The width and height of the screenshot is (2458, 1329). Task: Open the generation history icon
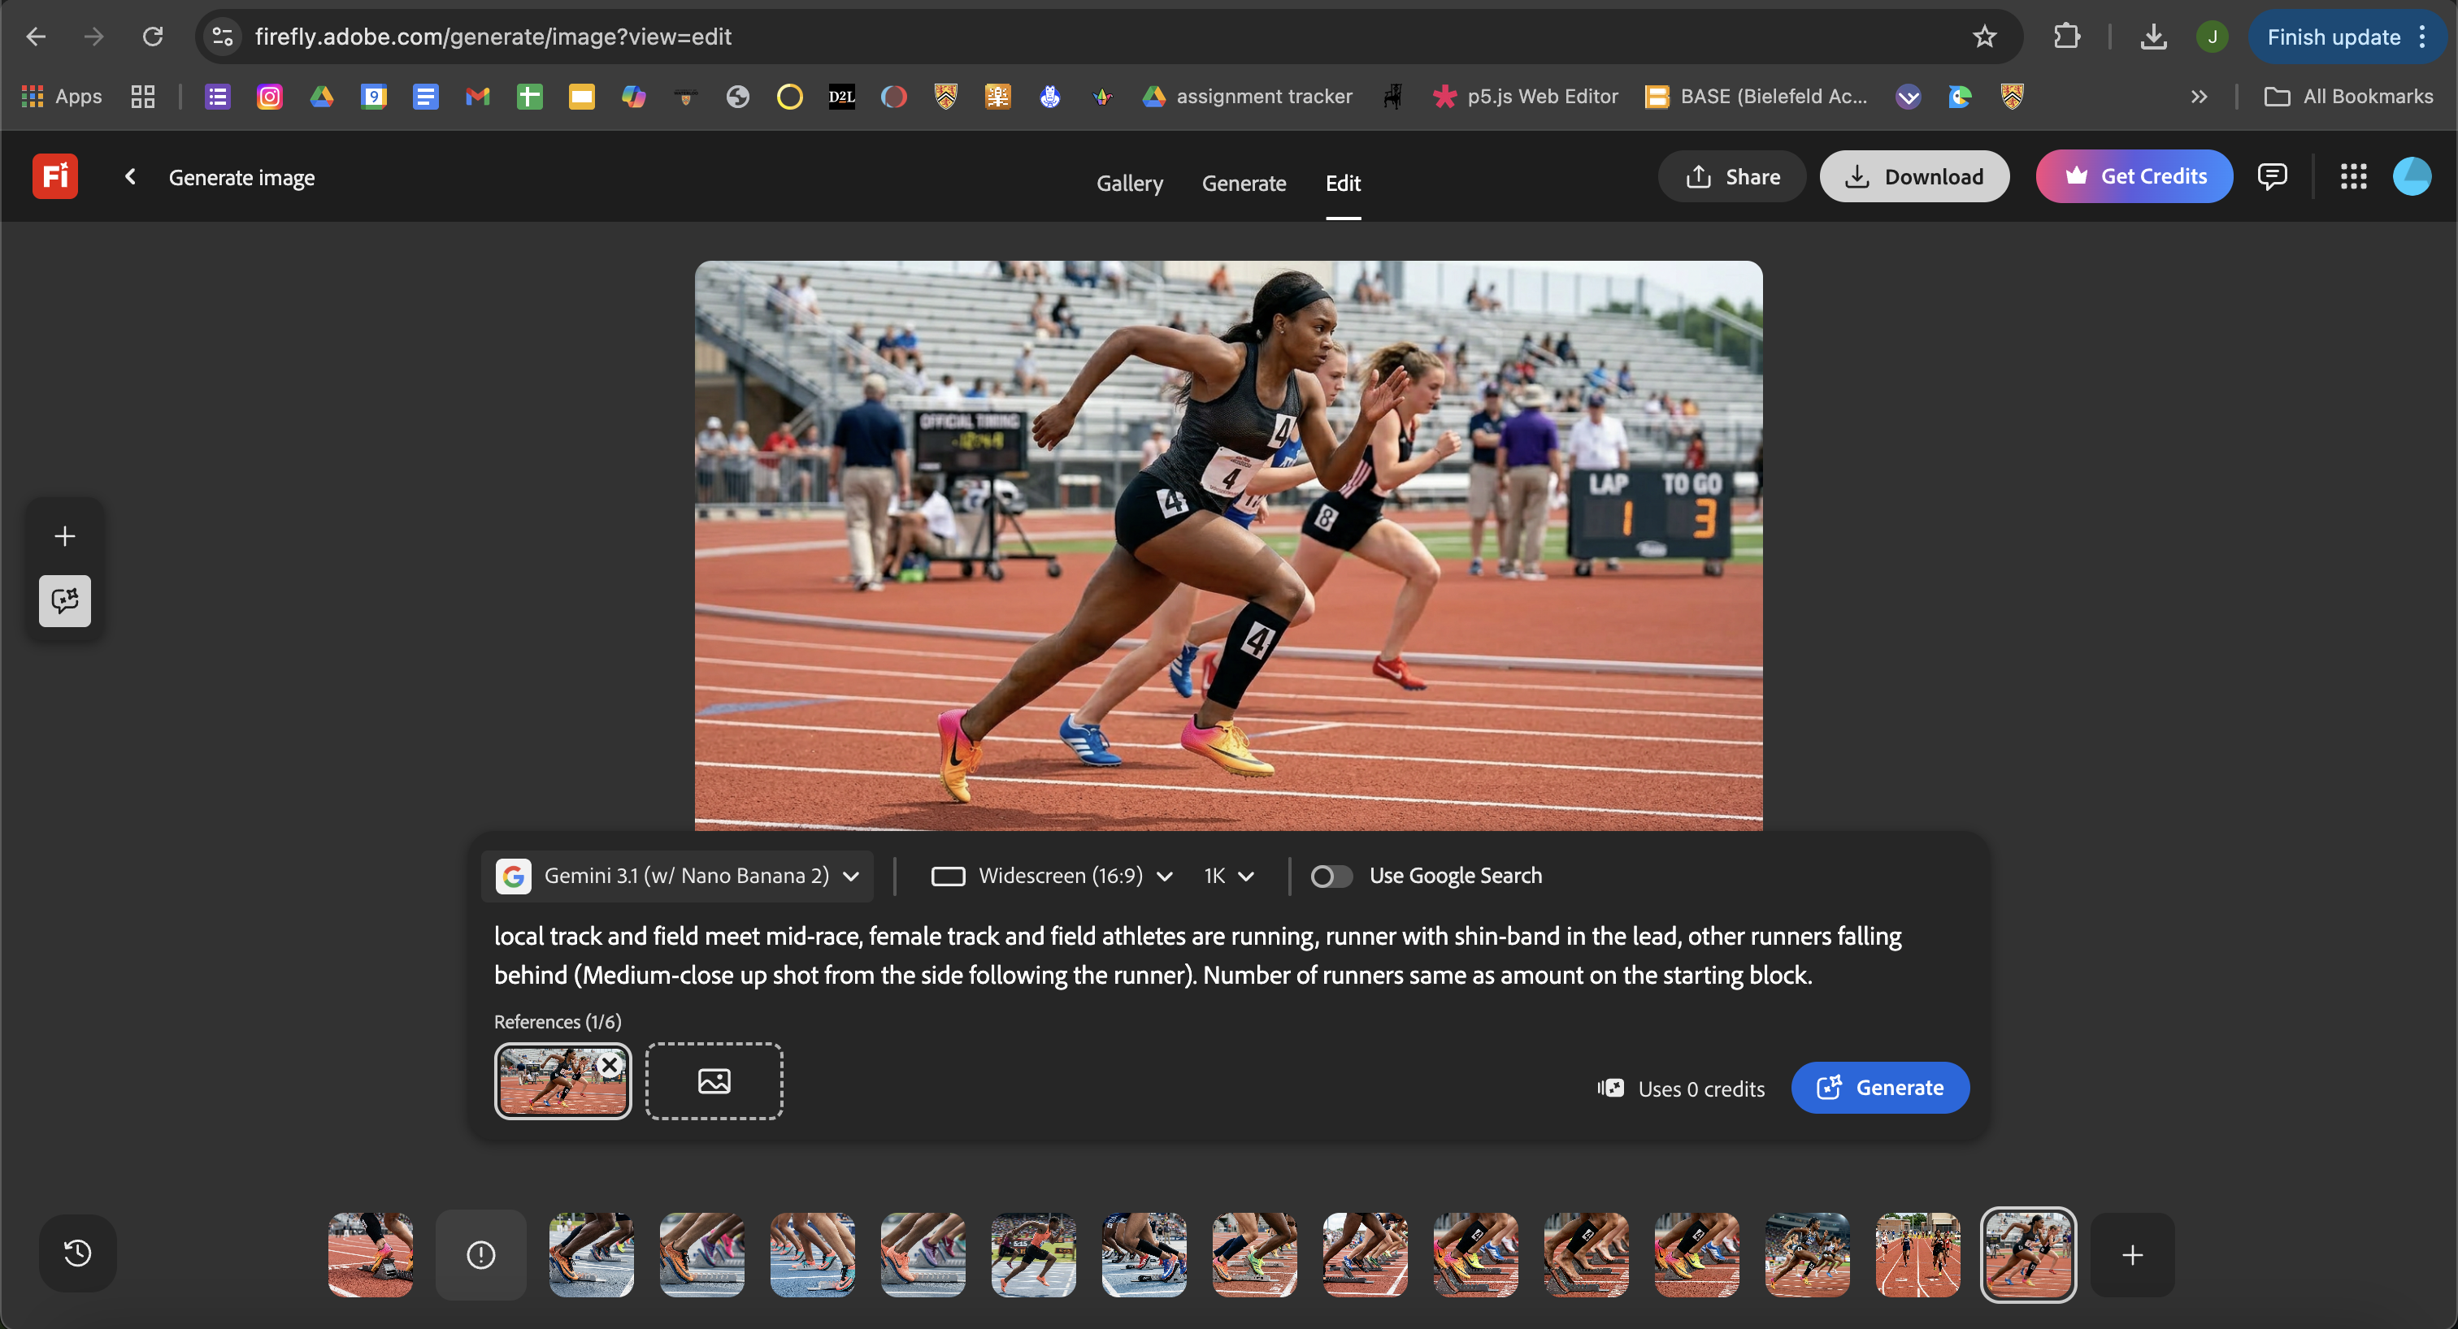[x=77, y=1253]
